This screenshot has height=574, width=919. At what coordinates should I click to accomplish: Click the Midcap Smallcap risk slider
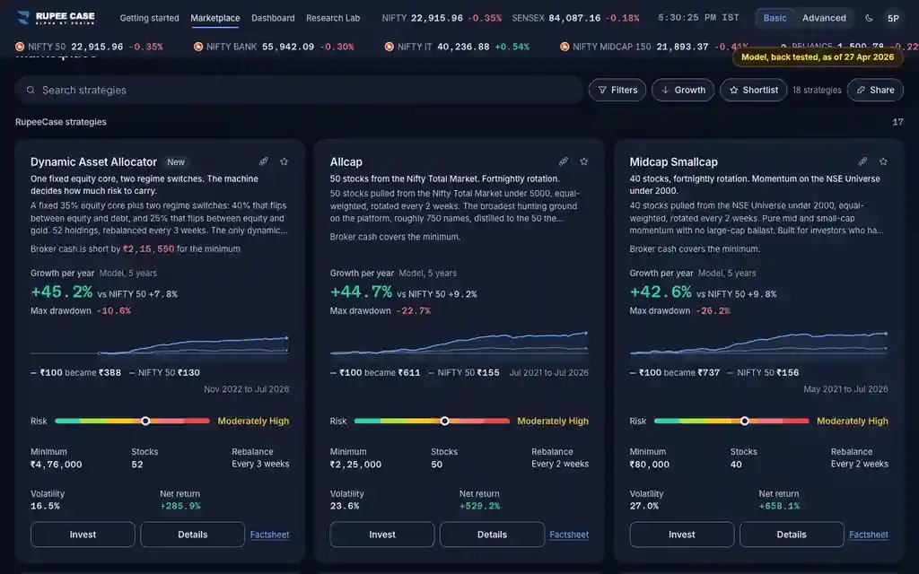point(731,422)
